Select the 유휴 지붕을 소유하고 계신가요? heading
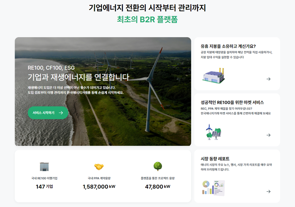 pyautogui.click(x=228, y=46)
